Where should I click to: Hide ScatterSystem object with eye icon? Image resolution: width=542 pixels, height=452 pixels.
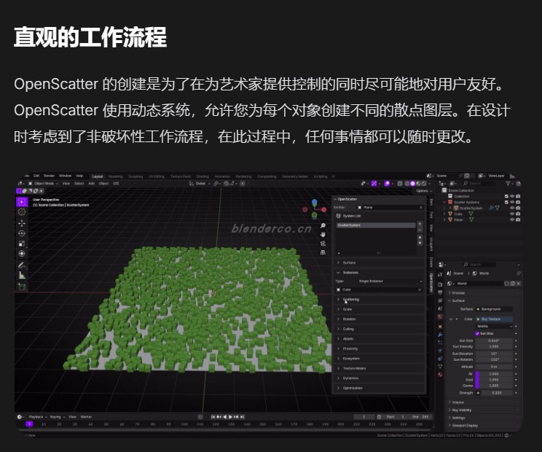[512, 208]
